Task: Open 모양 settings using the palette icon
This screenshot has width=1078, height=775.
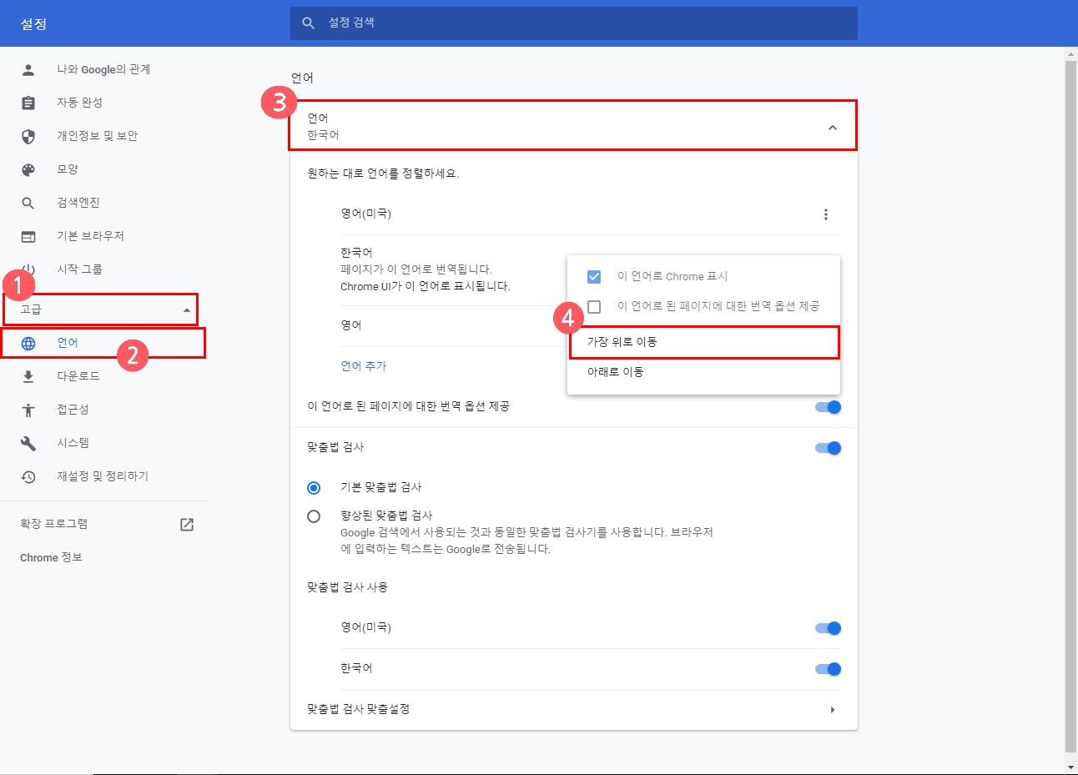Action: (x=27, y=169)
